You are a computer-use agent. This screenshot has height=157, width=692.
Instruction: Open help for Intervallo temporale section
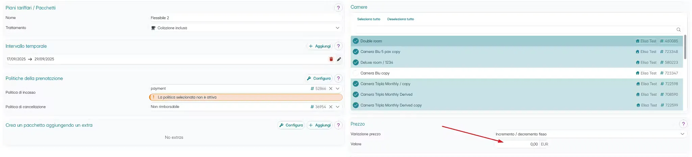point(338,46)
